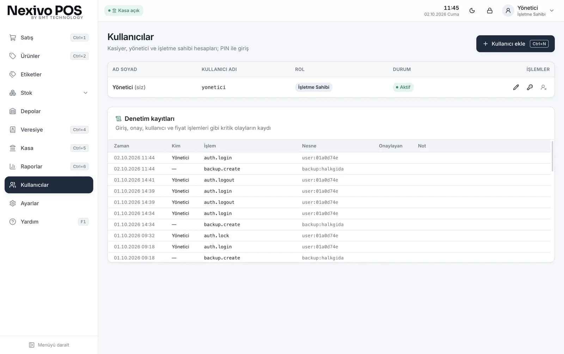This screenshot has width=564, height=354.
Task: Click the İşlem column header
Action: 210,146
